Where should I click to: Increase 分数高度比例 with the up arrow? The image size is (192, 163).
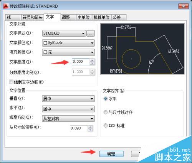[x=92, y=71]
